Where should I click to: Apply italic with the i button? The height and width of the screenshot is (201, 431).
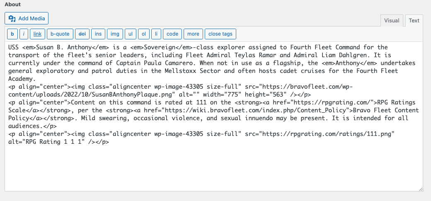click(24, 34)
